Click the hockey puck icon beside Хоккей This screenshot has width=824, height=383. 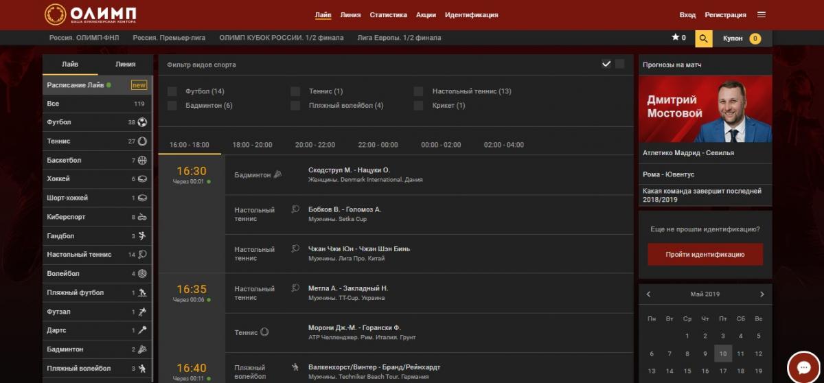point(142,178)
